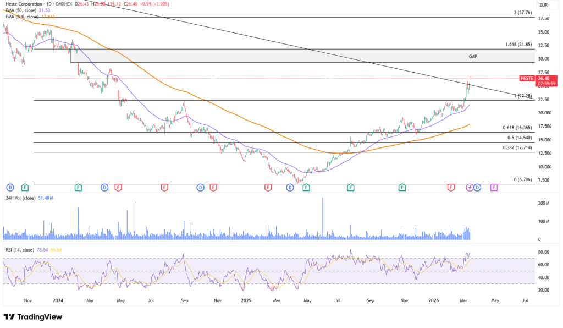Screen dimensions: 563x328
Task: Click the leftmost blue dividend D marker
Action: pos(10,188)
